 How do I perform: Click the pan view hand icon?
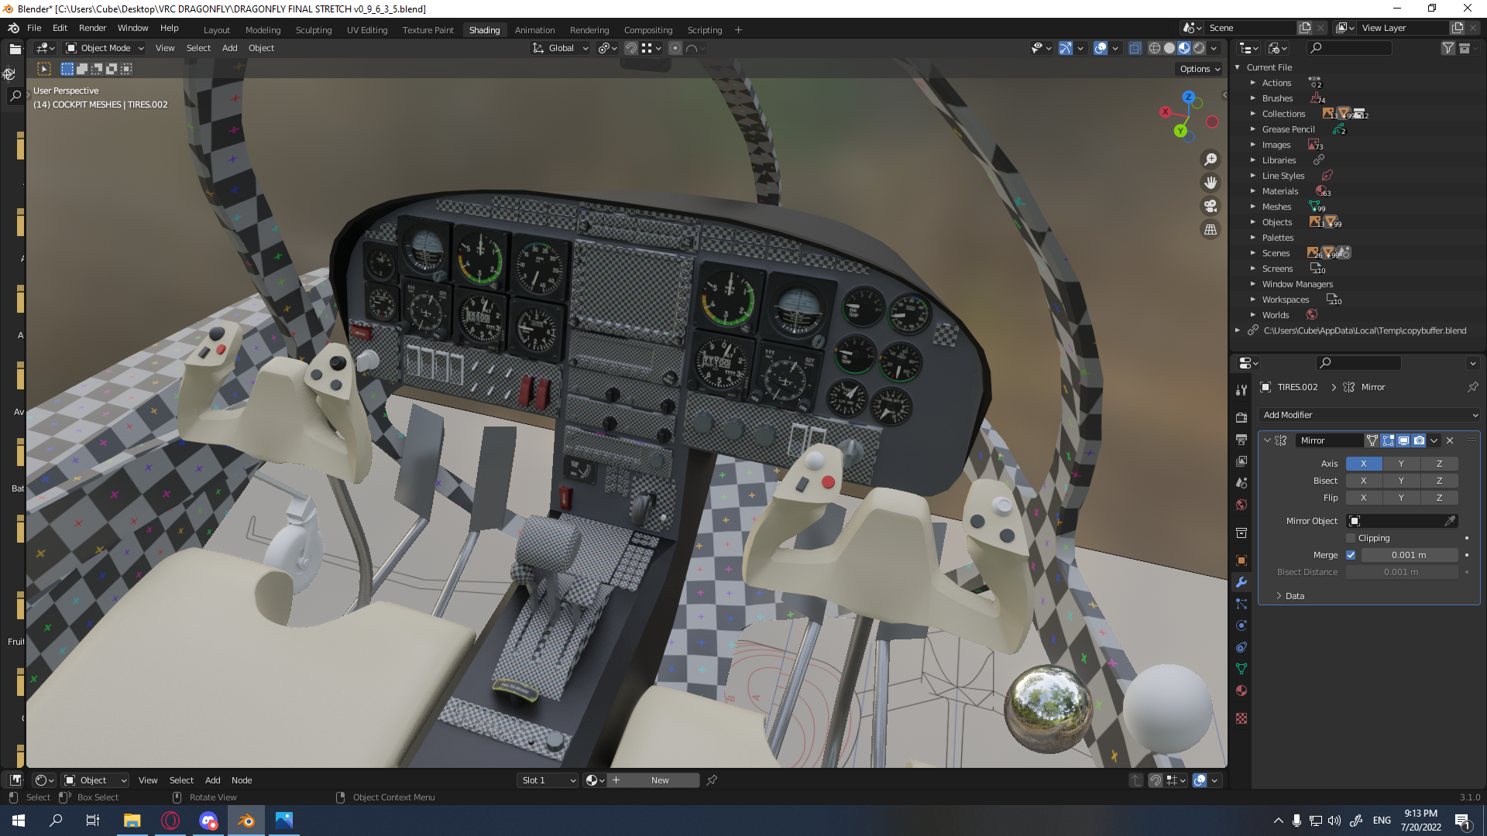(1211, 183)
